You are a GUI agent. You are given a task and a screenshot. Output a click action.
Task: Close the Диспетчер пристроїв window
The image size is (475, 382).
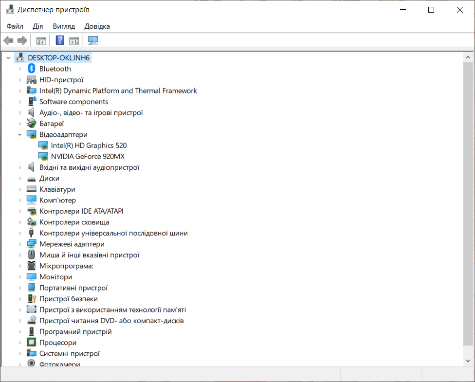pos(459,10)
